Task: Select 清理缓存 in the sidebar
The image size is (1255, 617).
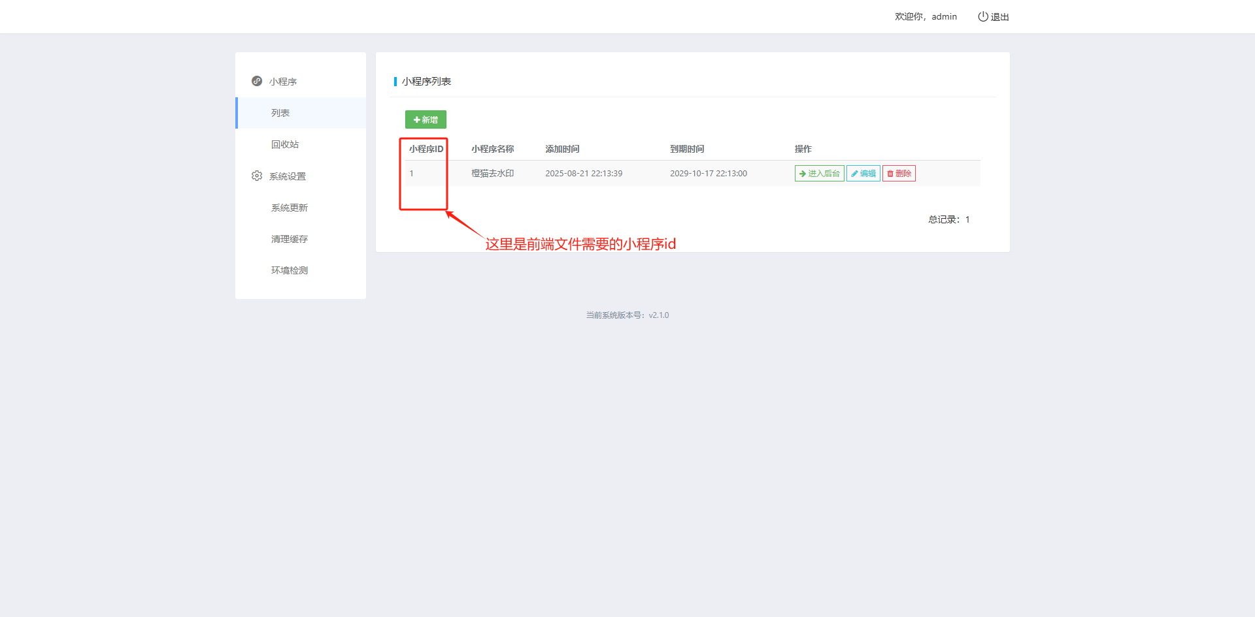Action: (290, 239)
